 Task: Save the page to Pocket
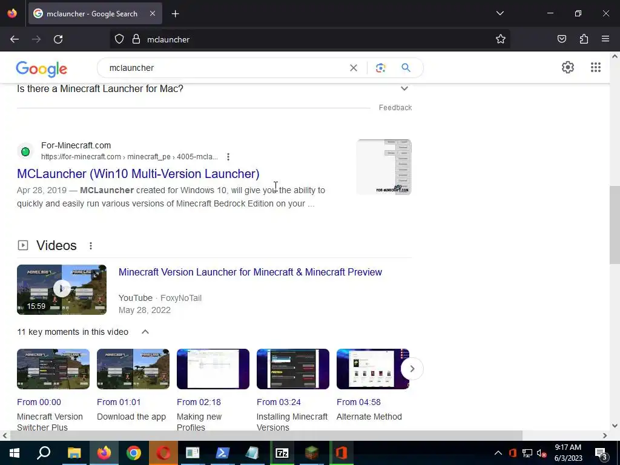(x=561, y=39)
